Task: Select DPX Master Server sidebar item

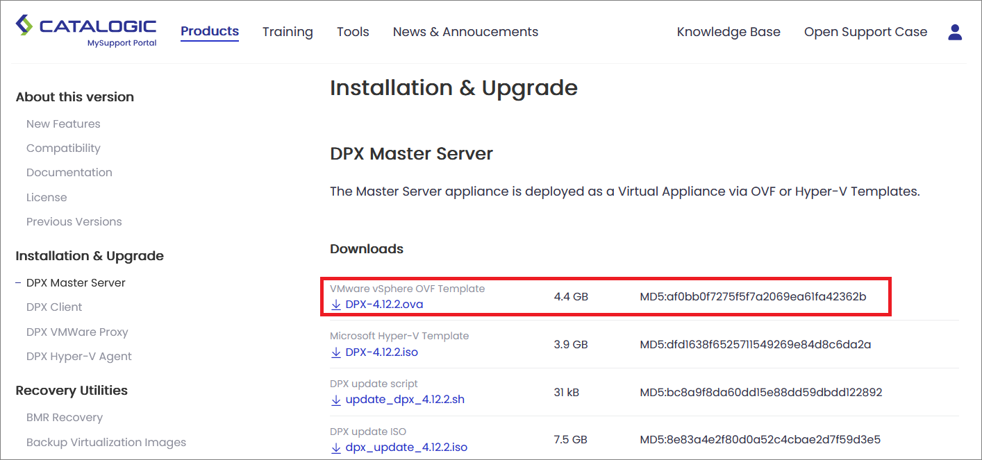Action: tap(76, 283)
